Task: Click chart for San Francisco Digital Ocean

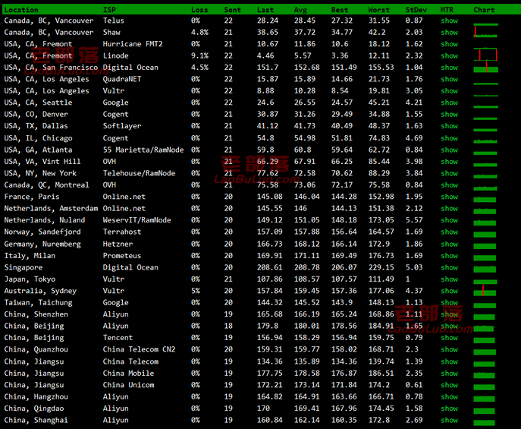Action: [x=486, y=67]
